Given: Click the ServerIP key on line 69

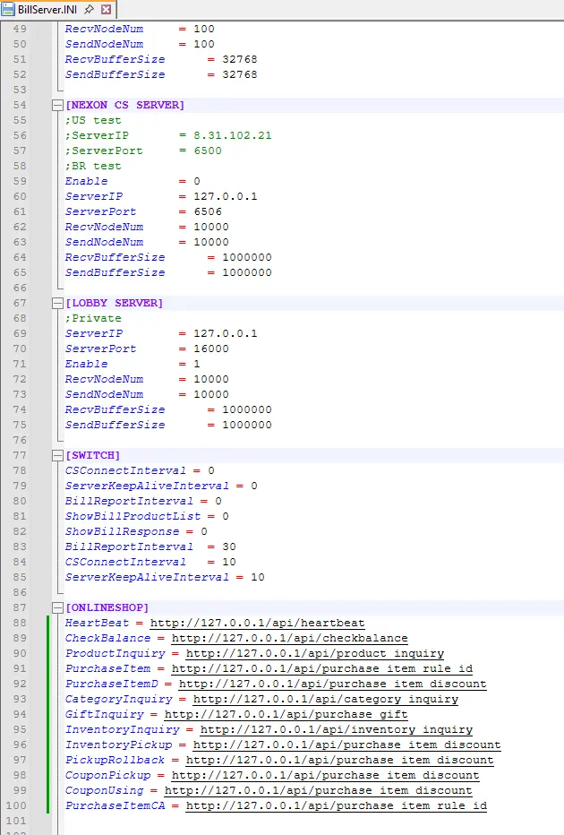Looking at the screenshot, I should click(x=94, y=333).
